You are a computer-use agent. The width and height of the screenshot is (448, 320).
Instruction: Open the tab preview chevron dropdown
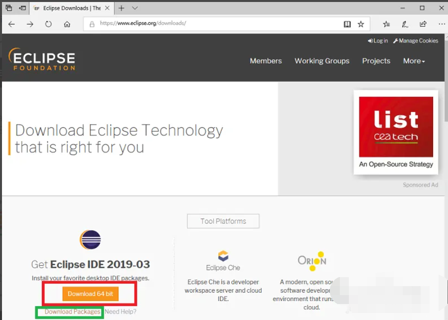coord(135,8)
